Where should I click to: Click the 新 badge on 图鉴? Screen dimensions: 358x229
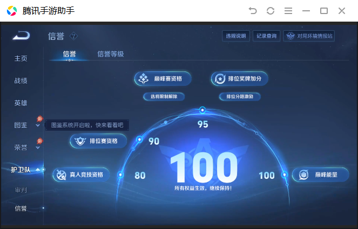40,118
